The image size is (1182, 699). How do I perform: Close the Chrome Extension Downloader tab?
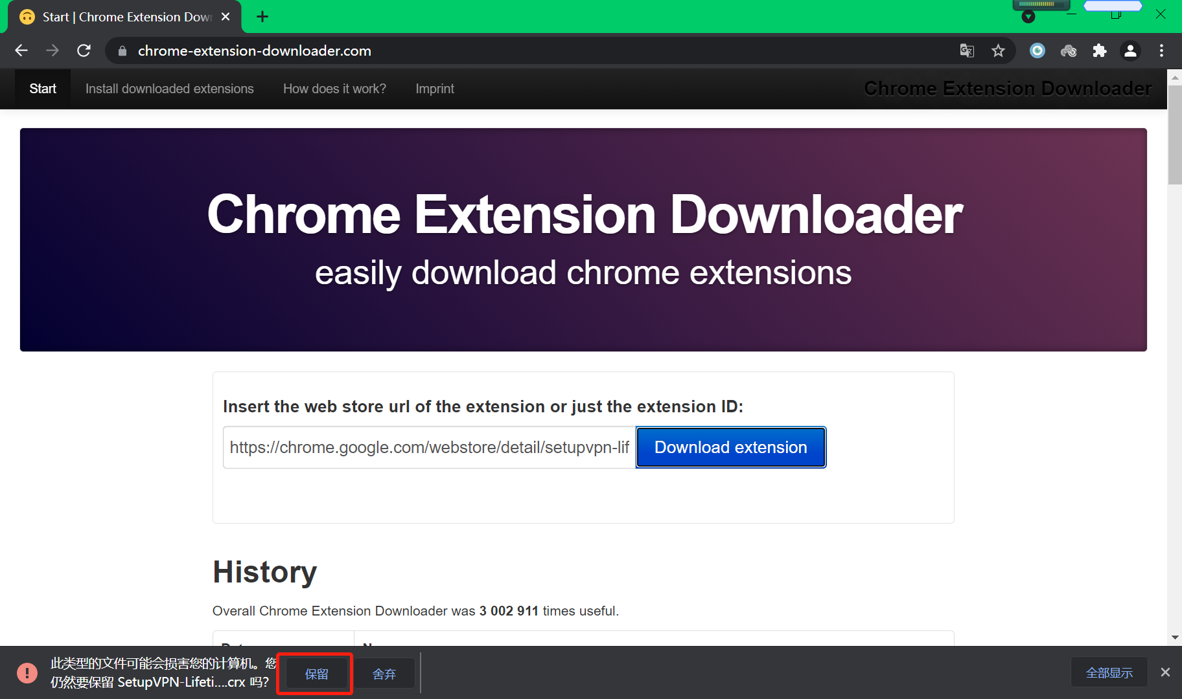point(226,17)
